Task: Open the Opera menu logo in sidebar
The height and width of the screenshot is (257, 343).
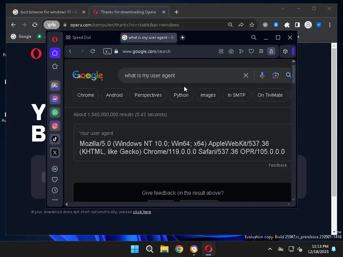Action: [x=55, y=39]
